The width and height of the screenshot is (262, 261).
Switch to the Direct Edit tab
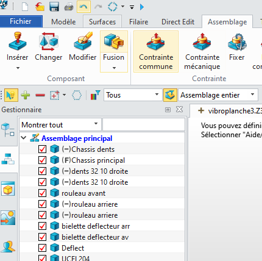tap(178, 22)
